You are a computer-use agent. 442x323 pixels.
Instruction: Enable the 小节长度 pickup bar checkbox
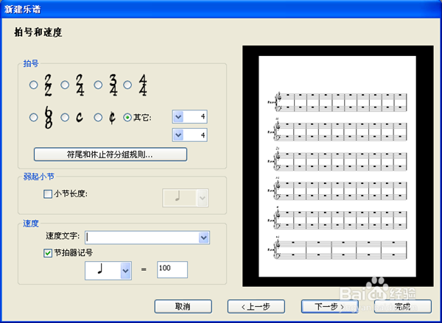(x=48, y=194)
